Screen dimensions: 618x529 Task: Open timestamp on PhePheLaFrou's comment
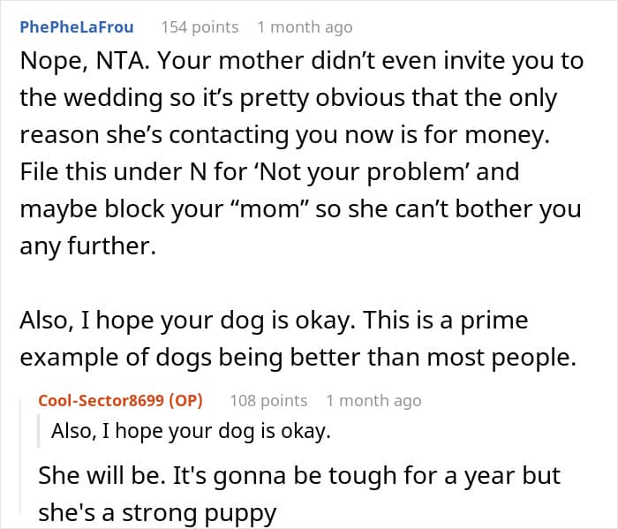tap(305, 27)
